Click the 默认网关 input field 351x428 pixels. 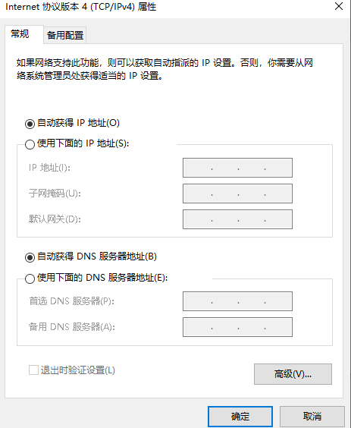[x=237, y=219]
